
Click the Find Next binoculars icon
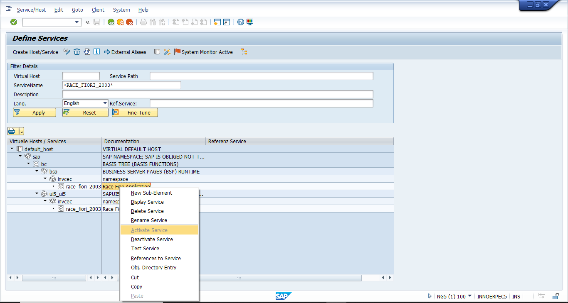(162, 22)
